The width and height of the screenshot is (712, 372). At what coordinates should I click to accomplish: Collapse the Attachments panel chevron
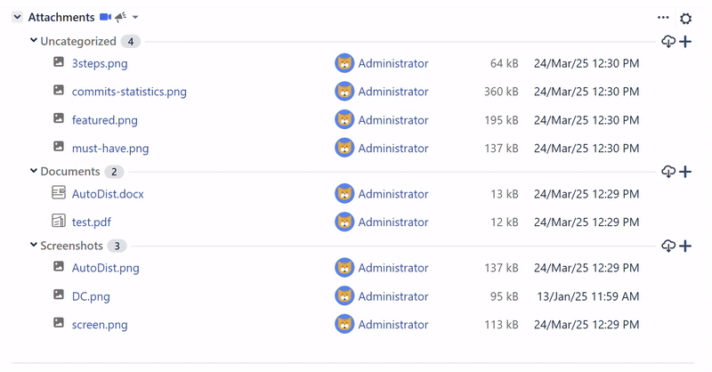(x=17, y=17)
